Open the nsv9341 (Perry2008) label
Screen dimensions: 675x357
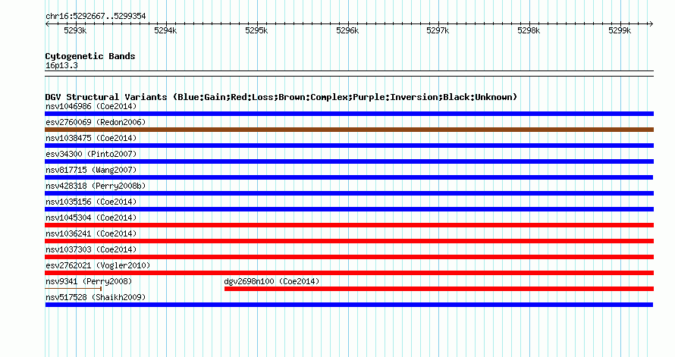click(89, 281)
